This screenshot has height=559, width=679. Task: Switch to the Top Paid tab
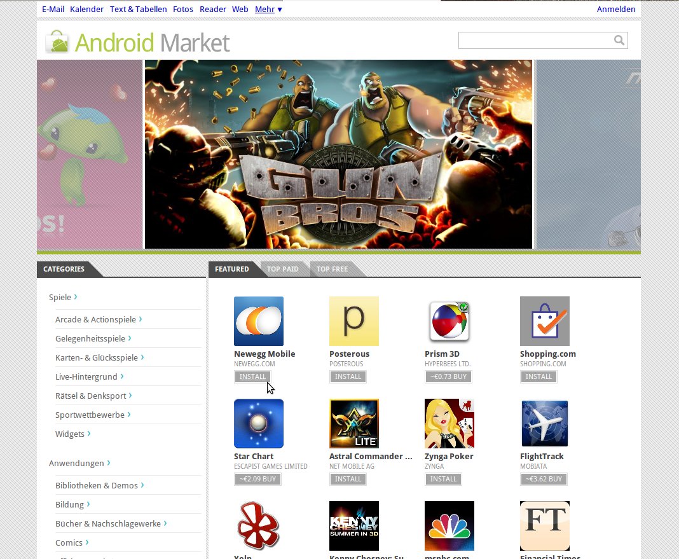282,269
